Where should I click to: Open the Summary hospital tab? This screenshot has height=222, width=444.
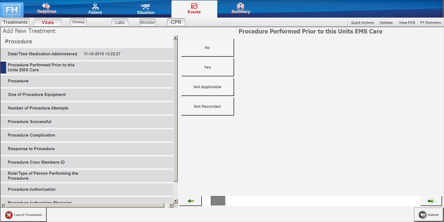click(x=241, y=9)
